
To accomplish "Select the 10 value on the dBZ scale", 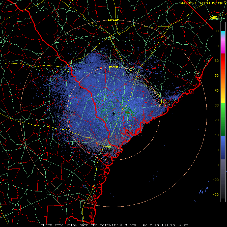I will 217,135.
